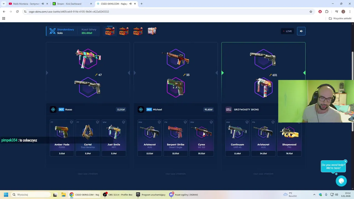
Task: Open the Cartel Dual Berettas card
Action: click(88, 138)
